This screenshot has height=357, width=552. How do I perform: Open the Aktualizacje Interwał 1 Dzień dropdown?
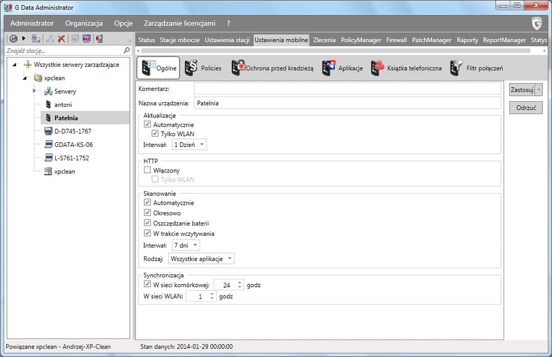[x=189, y=144]
